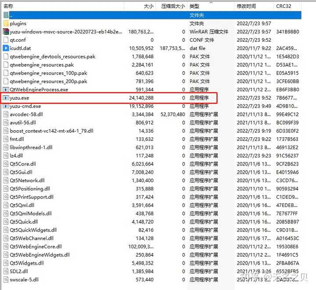Image resolution: width=316 pixels, height=290 pixels.
Task: Click the Qt5Core.dll file icon
Action: (x=6, y=164)
